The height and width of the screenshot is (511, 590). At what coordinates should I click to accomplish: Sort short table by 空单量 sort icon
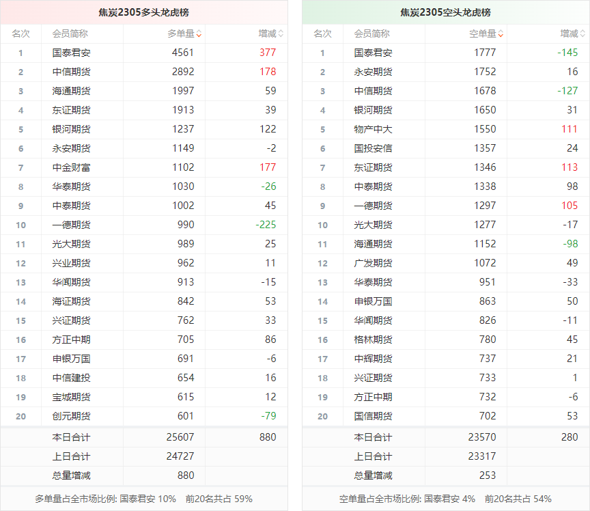tap(501, 33)
